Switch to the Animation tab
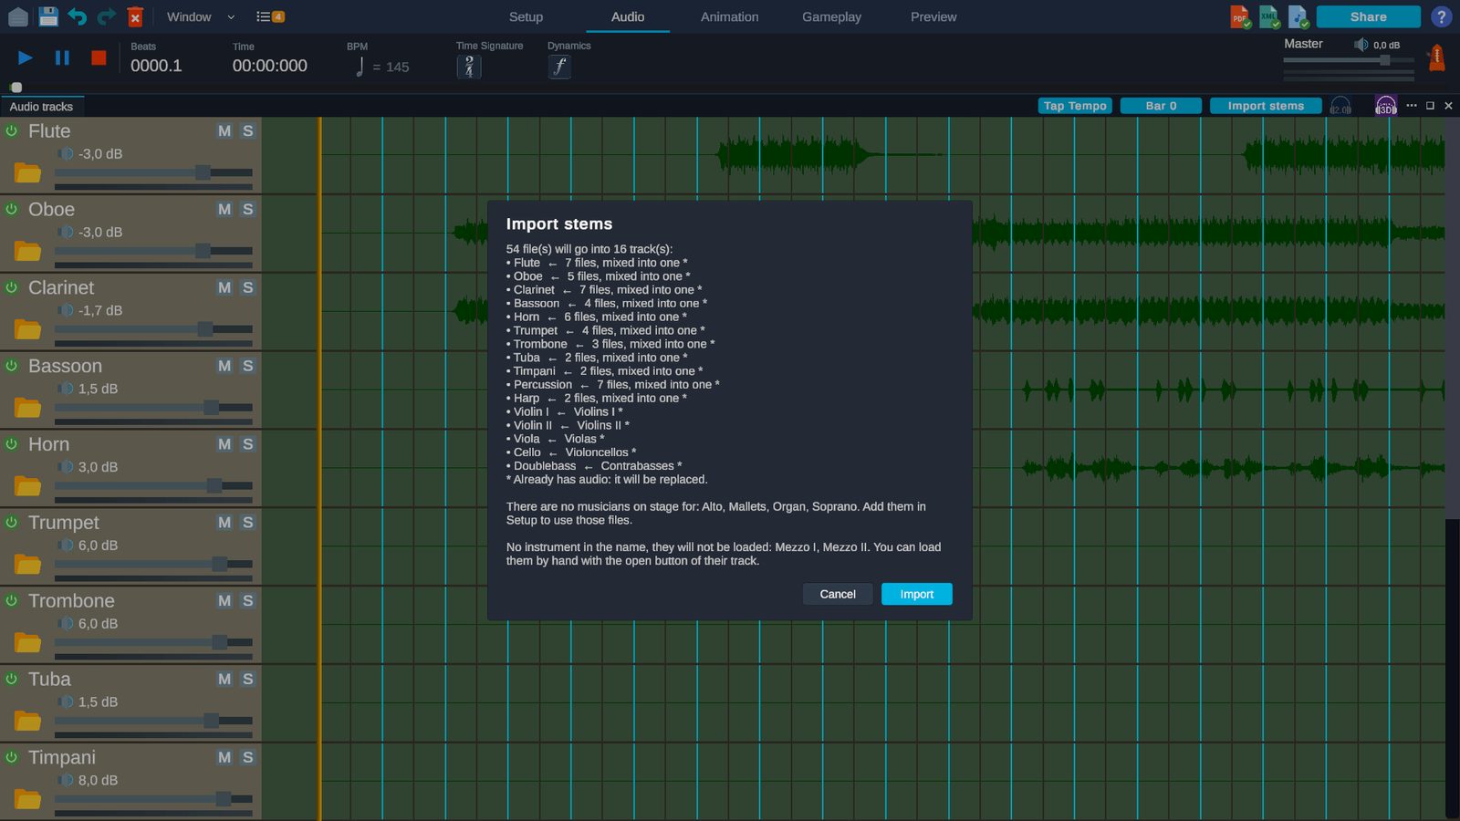 click(729, 16)
